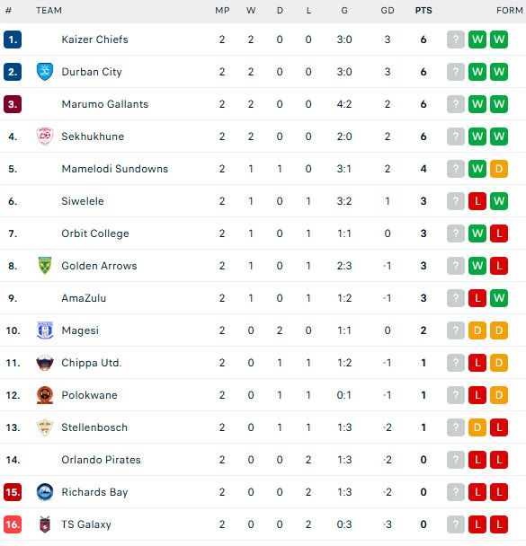Click the rank 1 position badge
This screenshot has height=546, width=526.
click(13, 40)
